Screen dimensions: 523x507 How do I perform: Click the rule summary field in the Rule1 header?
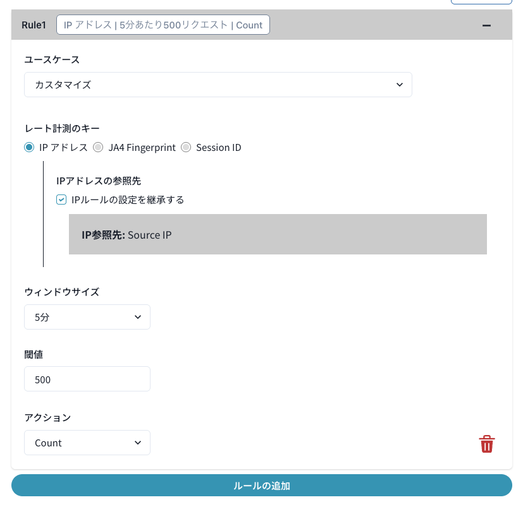click(x=163, y=25)
